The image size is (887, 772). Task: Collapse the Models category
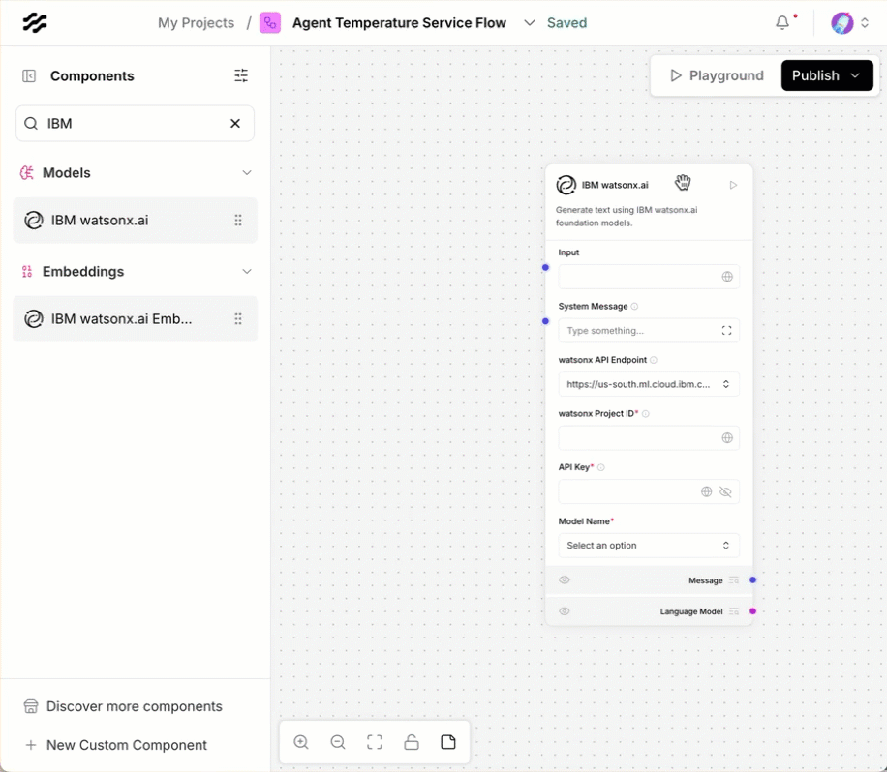[x=246, y=173]
